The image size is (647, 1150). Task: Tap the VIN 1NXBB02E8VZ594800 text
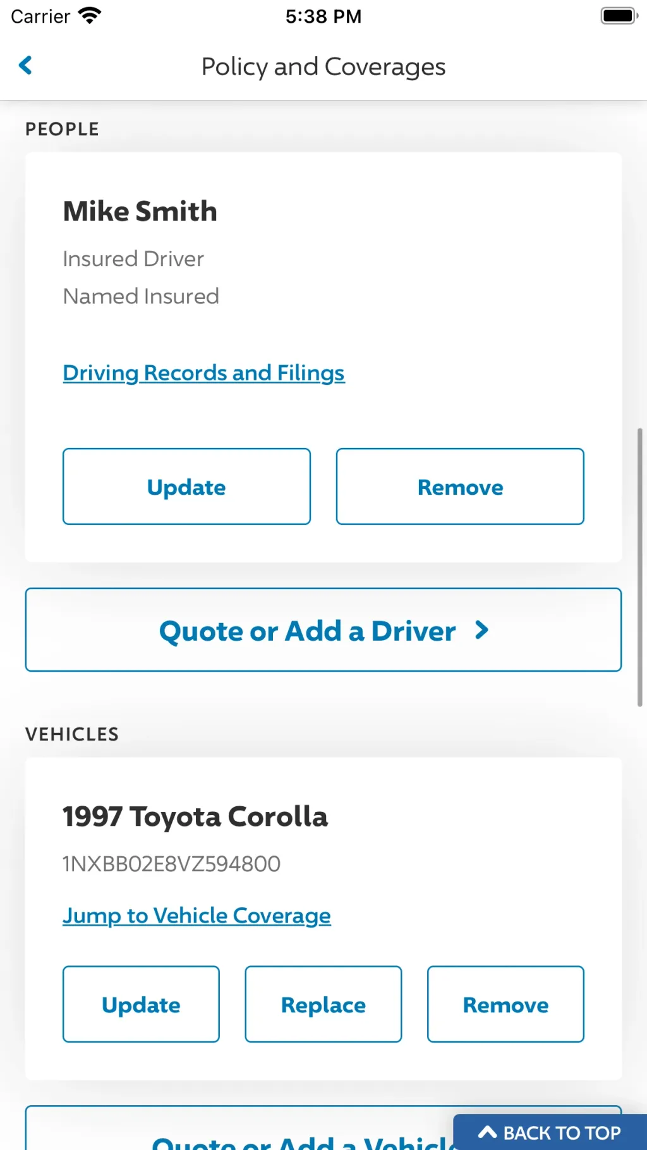point(171,864)
